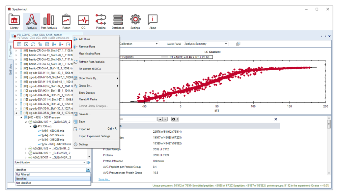Image resolution: width=339 pixels, height=196 pixels.
Task: Select Reset All Peaks in the menu
Action: pos(96,99)
